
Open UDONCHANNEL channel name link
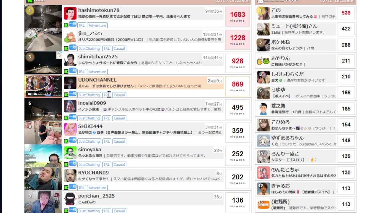click(x=97, y=80)
